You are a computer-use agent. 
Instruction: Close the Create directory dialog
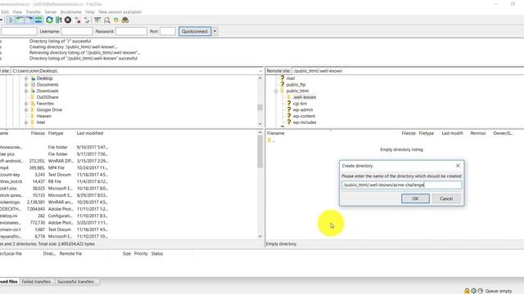pyautogui.click(x=458, y=166)
